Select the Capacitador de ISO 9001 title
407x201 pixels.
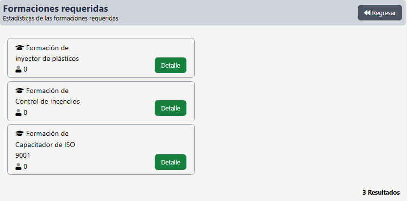[x=45, y=145]
